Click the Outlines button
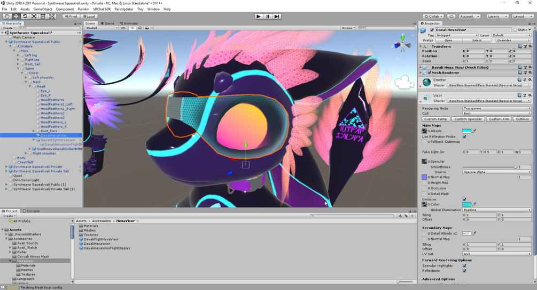537x290 pixels. click(x=522, y=119)
